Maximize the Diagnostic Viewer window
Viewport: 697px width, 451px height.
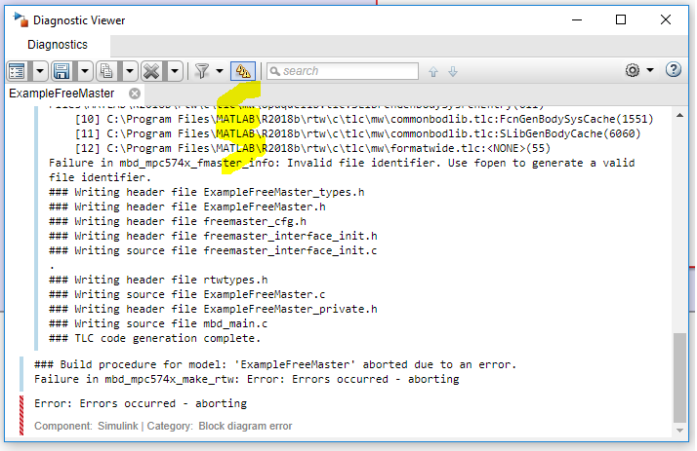point(621,19)
